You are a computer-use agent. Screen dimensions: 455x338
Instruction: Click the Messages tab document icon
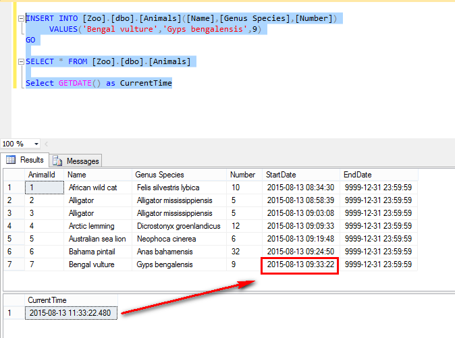coord(57,161)
